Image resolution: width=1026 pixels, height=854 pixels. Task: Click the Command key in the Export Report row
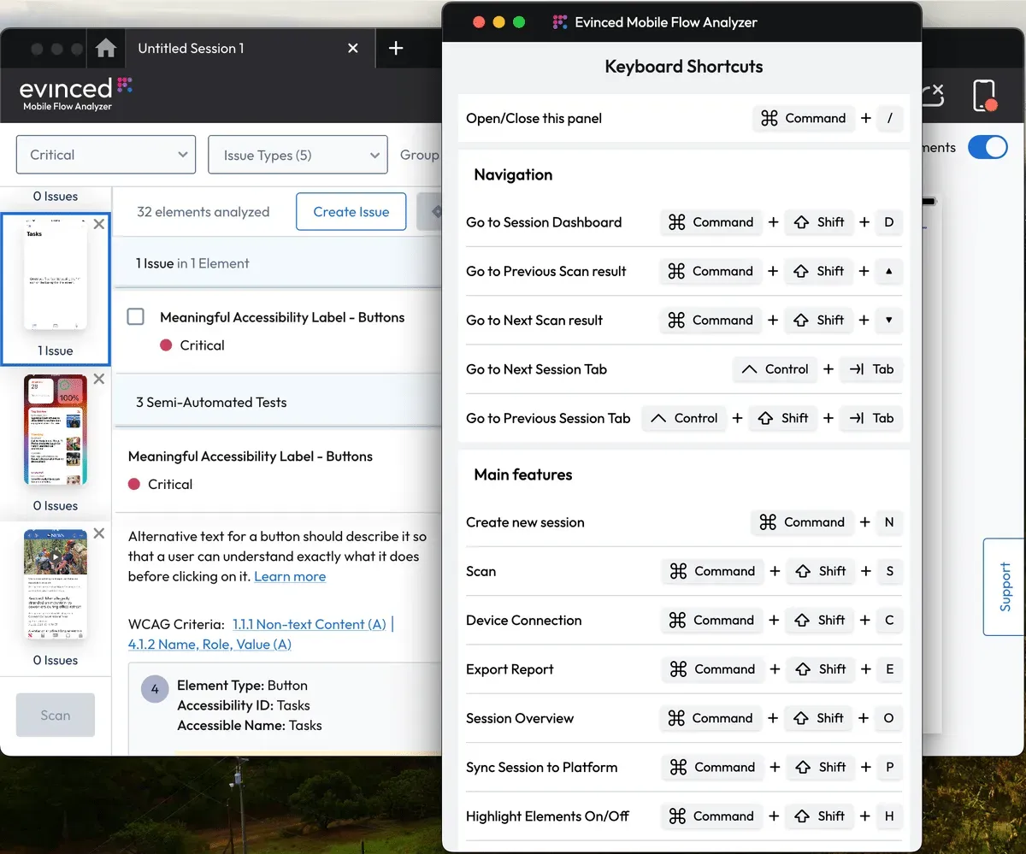coord(712,669)
